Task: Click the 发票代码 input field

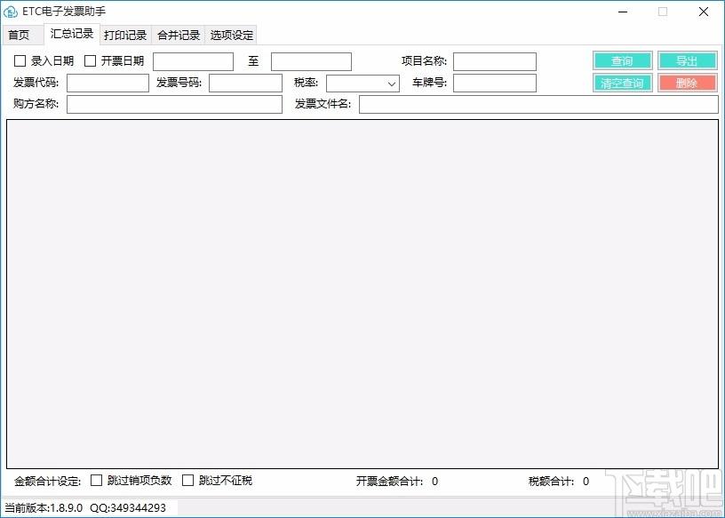Action: [x=108, y=84]
